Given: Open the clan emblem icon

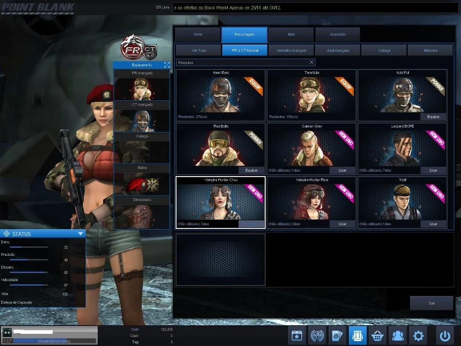Looking at the screenshot, I should 317,335.
